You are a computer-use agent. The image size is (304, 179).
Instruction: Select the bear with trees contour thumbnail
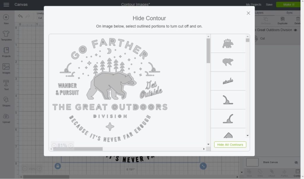point(228,43)
